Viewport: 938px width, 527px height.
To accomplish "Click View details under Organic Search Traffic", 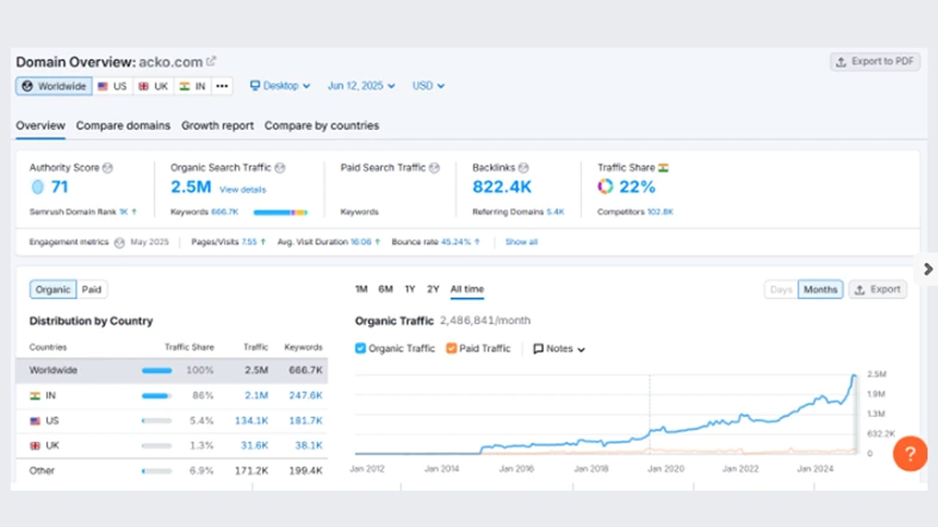I will tap(243, 190).
